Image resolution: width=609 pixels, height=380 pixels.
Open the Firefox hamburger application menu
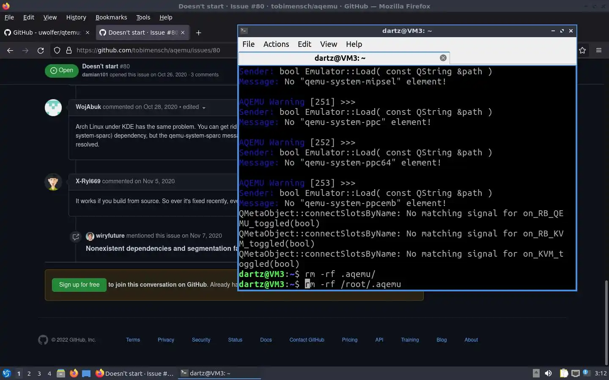(x=599, y=50)
